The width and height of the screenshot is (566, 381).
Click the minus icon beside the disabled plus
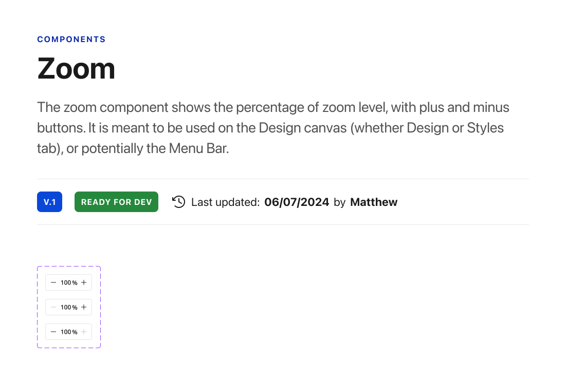(53, 332)
